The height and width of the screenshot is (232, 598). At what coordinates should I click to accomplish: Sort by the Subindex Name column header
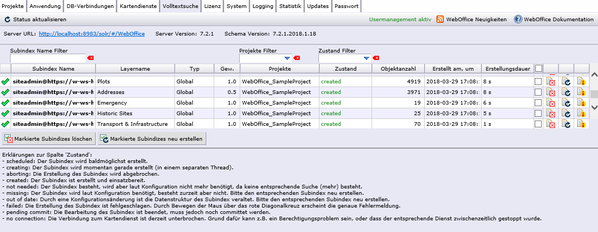click(x=53, y=68)
